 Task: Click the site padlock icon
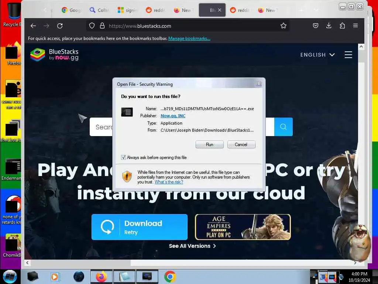click(x=102, y=26)
